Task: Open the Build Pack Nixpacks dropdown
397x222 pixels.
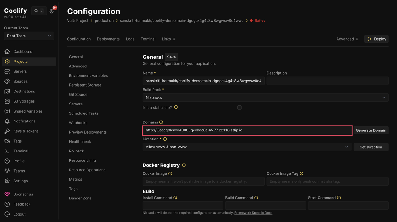Action: pos(265,98)
